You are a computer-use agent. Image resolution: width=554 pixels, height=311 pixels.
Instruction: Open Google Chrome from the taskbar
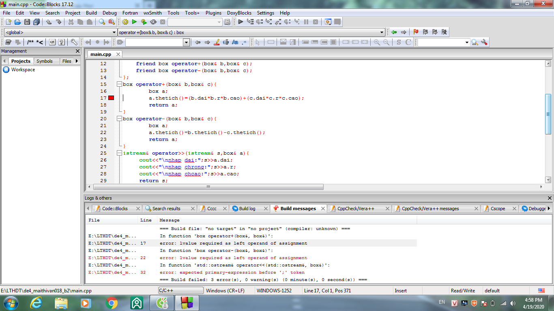(x=112, y=303)
